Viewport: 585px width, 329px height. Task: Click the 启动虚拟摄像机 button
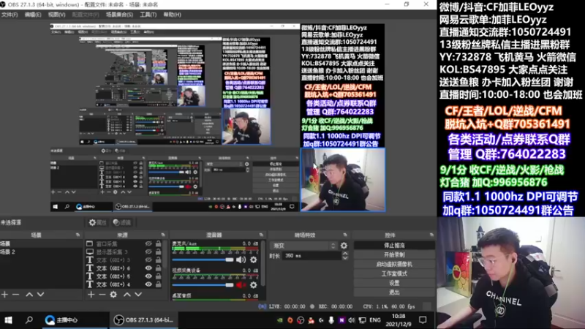[394, 264]
